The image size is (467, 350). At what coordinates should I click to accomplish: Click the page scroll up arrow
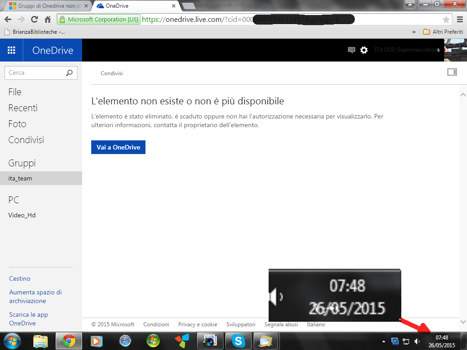coord(463,95)
